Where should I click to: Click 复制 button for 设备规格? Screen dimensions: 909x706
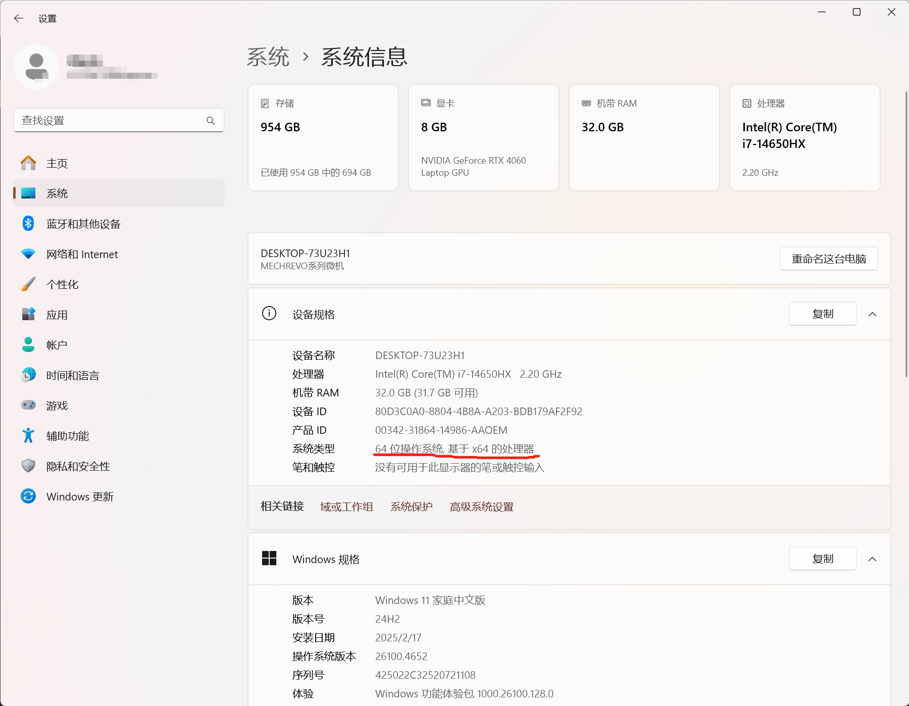[823, 314]
